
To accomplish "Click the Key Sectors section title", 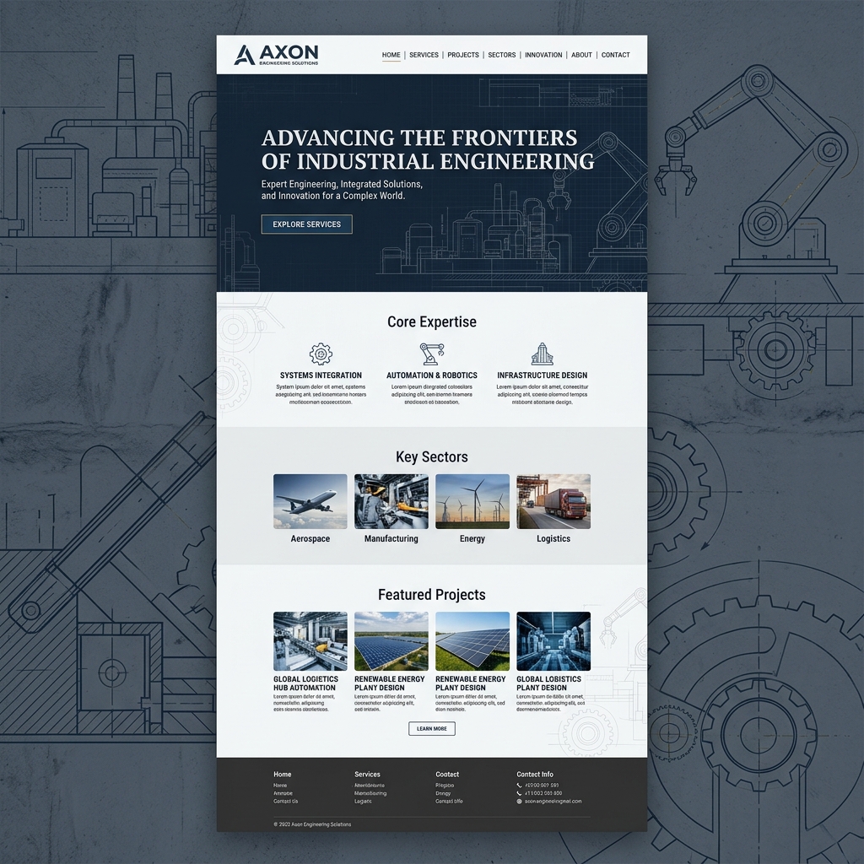I will pyautogui.click(x=432, y=456).
